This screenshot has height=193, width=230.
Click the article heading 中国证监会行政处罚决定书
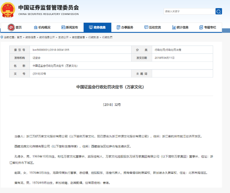click(x=110, y=87)
